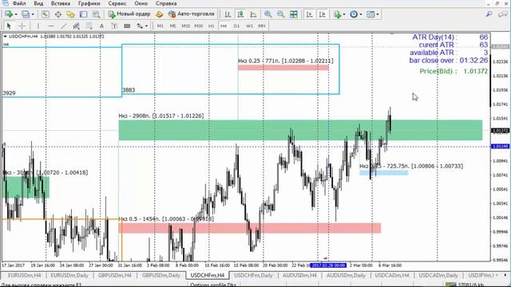Image resolution: width=511 pixels, height=287 pixels.
Task: Open the Файл menu
Action: [x=19, y=3]
